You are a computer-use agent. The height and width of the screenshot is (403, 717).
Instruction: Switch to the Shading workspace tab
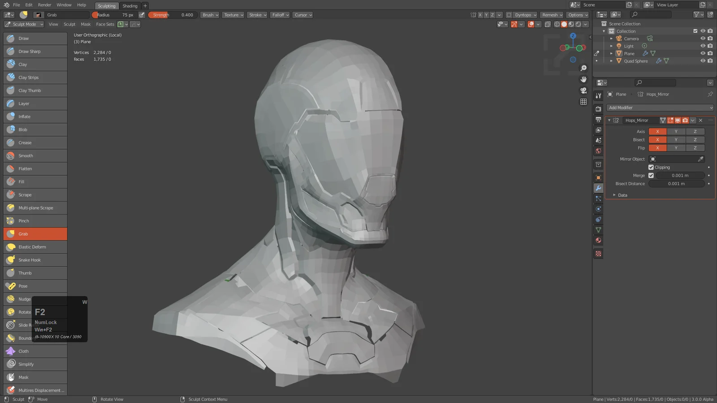pyautogui.click(x=130, y=5)
